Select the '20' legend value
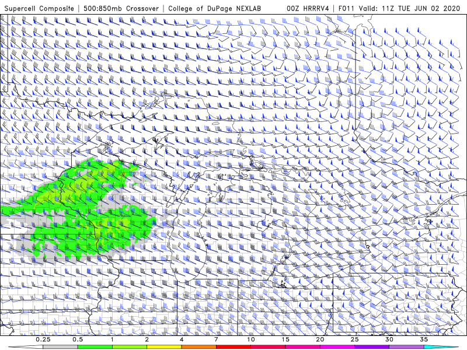Screen dimensions: 467x350 tap(320, 339)
